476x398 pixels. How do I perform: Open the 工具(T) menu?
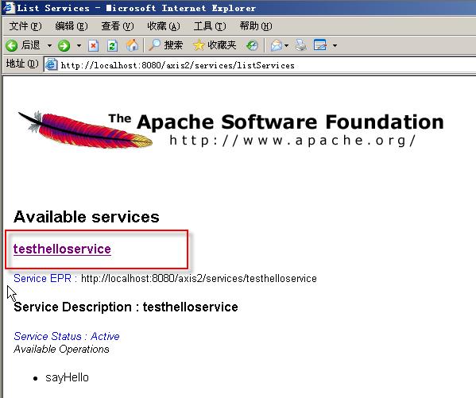[x=210, y=26]
